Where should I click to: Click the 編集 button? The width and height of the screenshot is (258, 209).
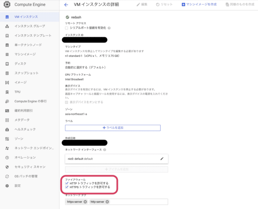pyautogui.click(x=142, y=4)
